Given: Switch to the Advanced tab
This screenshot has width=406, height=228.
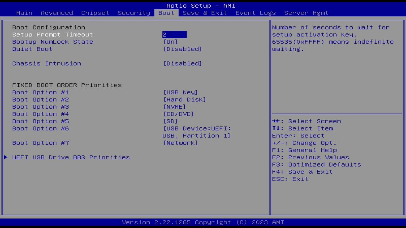Looking at the screenshot, I should (x=57, y=13).
